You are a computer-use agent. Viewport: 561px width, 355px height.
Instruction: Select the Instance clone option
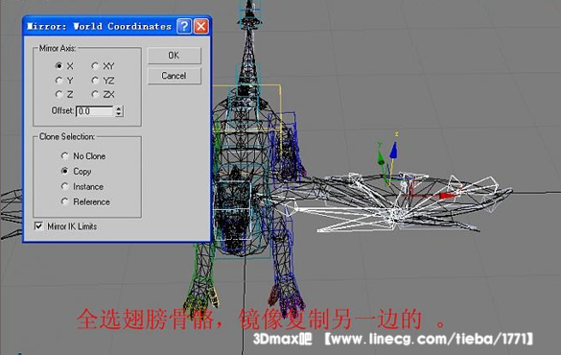click(64, 186)
